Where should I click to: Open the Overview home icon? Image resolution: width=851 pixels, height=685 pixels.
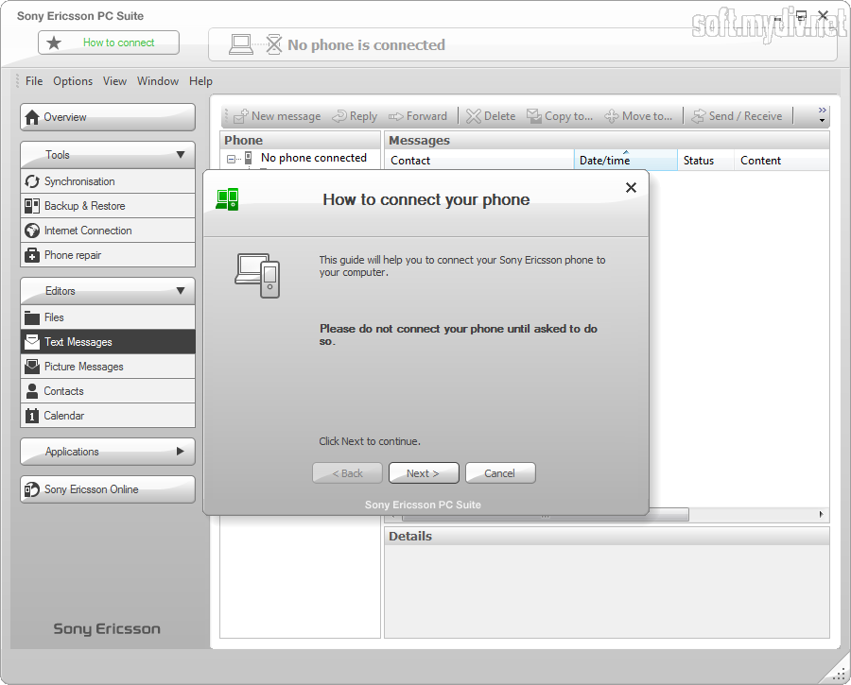(32, 117)
